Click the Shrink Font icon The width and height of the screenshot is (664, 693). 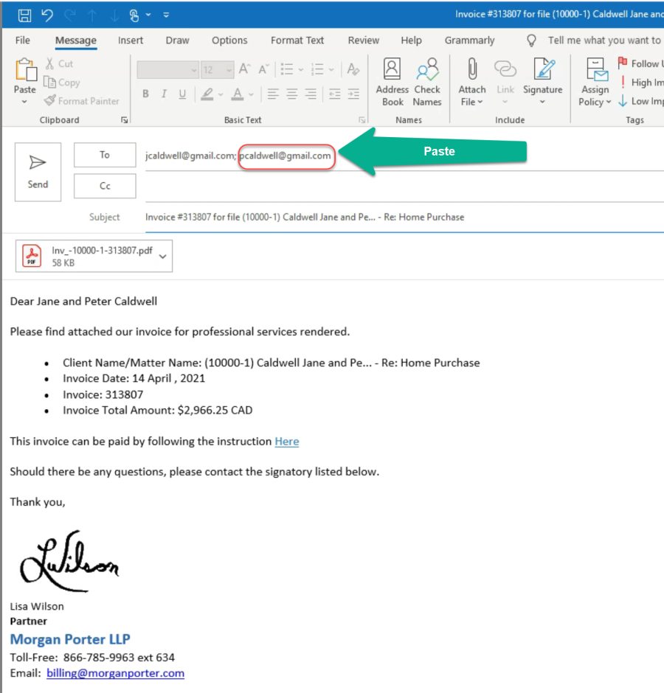(263, 69)
